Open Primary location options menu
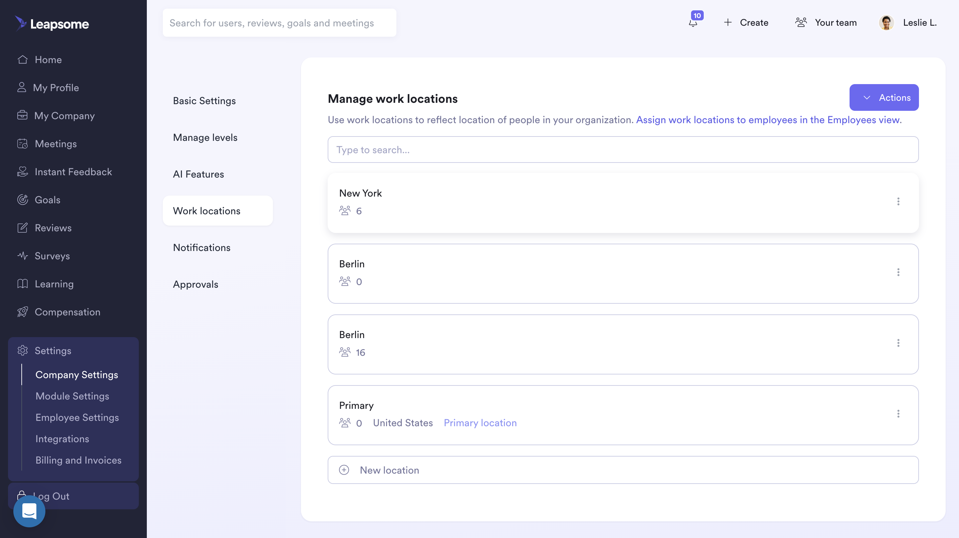 (x=898, y=414)
